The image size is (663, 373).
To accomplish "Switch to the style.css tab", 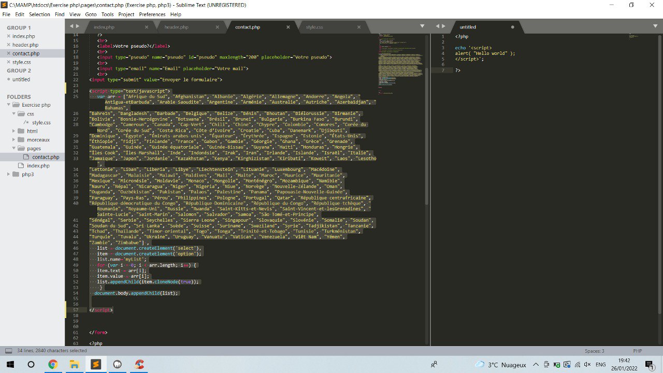I will (x=314, y=27).
